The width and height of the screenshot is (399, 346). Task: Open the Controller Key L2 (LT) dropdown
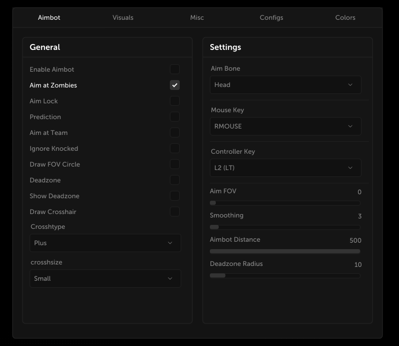(285, 168)
